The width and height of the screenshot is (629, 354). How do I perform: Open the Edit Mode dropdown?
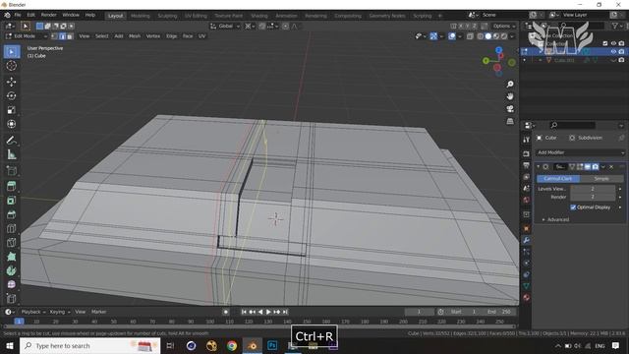(27, 36)
